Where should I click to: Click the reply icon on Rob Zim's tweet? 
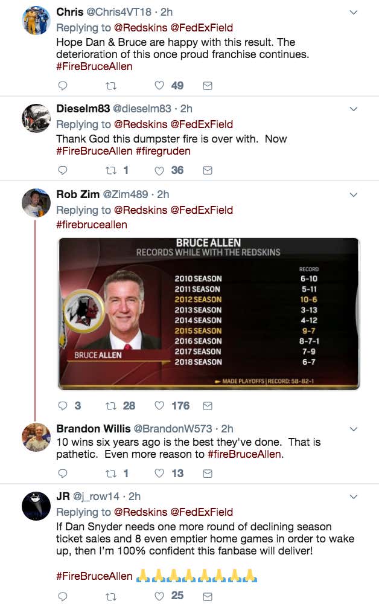[x=62, y=405]
